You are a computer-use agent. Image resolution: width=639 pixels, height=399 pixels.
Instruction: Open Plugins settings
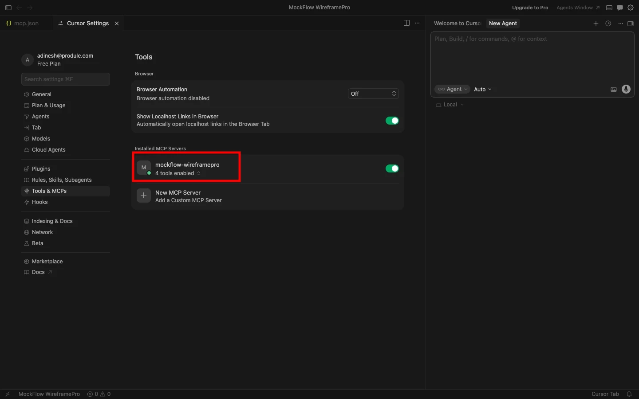66,169
